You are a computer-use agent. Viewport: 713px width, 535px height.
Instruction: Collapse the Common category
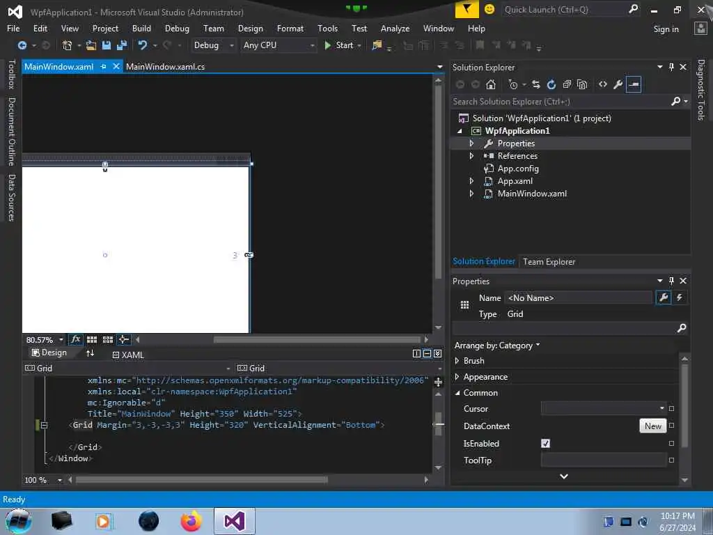(457, 393)
